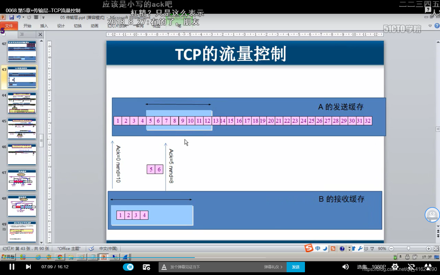Viewport: 440px width, 275px height.
Task: Collapse the ribbon with the caret icon
Action: pyautogui.click(x=430, y=26)
